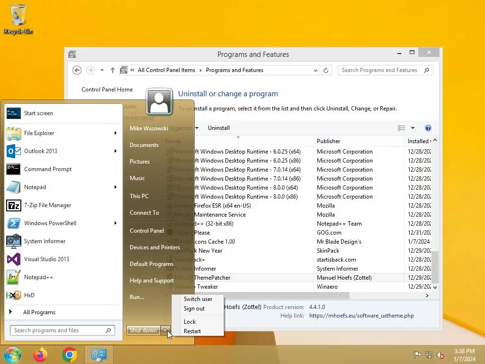The image size is (485, 364).
Task: Open help in Programs and Features
Action: click(x=428, y=128)
